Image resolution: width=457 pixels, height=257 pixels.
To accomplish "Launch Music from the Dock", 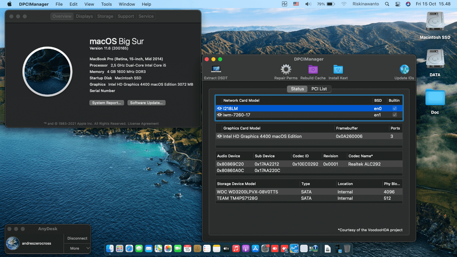I will click(236, 248).
